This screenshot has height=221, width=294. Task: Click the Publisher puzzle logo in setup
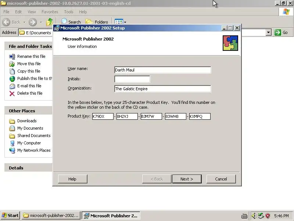pyautogui.click(x=230, y=43)
